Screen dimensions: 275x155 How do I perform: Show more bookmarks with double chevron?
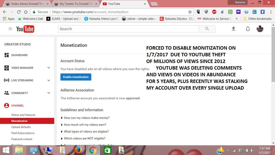click(x=236, y=19)
